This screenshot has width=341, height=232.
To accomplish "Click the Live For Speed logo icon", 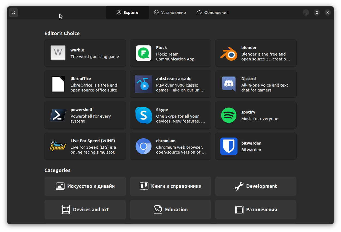I will [x=58, y=146].
